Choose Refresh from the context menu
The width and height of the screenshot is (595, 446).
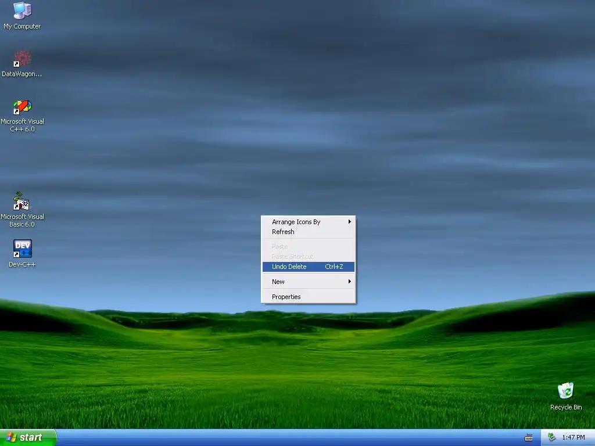tap(309, 232)
